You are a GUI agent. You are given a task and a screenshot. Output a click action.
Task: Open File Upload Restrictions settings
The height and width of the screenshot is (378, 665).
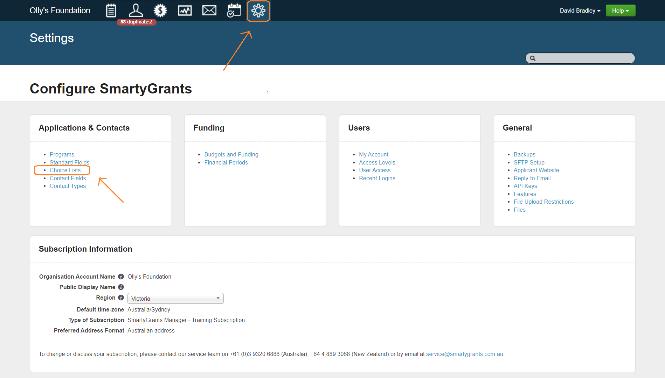tap(543, 202)
